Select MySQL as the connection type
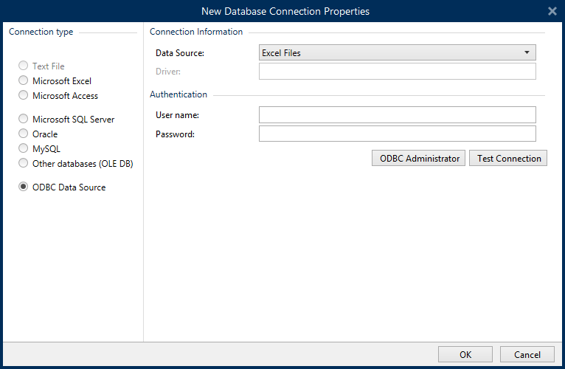The image size is (565, 369). 24,149
